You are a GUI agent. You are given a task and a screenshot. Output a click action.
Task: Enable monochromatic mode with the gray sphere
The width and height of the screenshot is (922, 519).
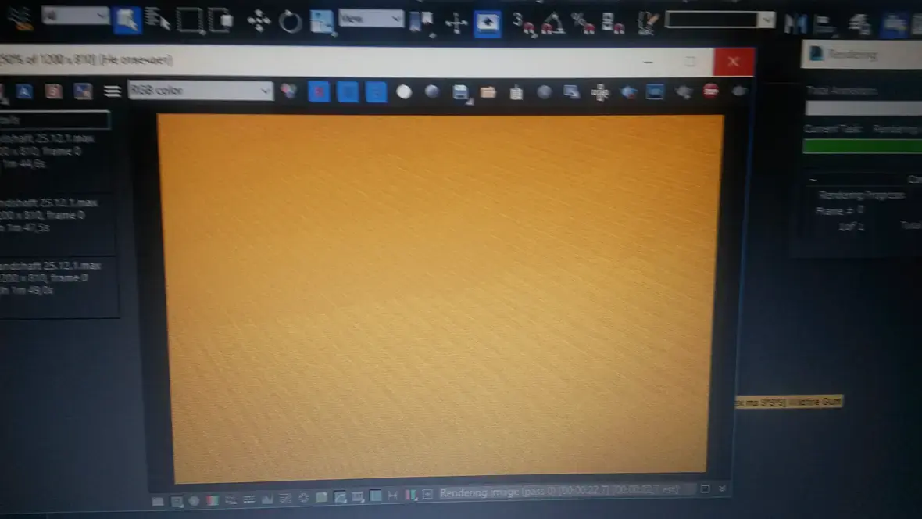pos(432,91)
